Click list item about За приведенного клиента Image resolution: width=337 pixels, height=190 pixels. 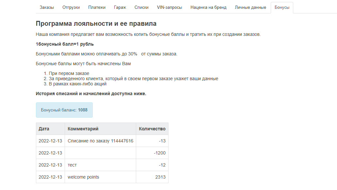pos(134,79)
